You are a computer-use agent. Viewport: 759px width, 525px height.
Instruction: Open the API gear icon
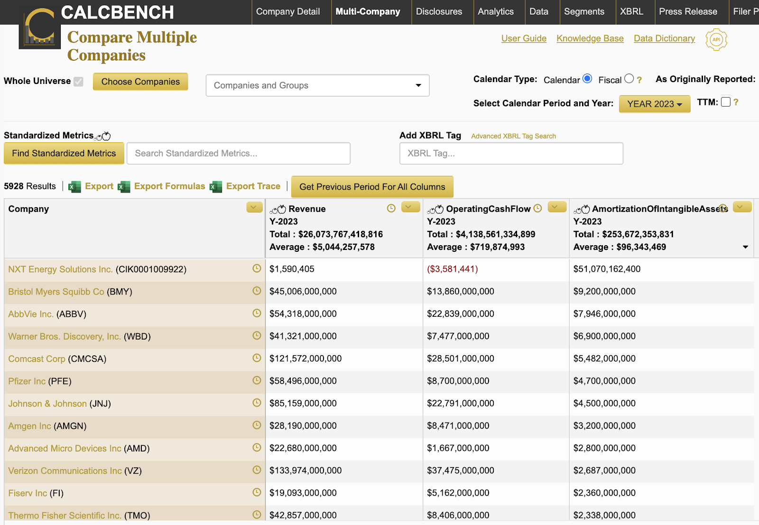pos(716,39)
